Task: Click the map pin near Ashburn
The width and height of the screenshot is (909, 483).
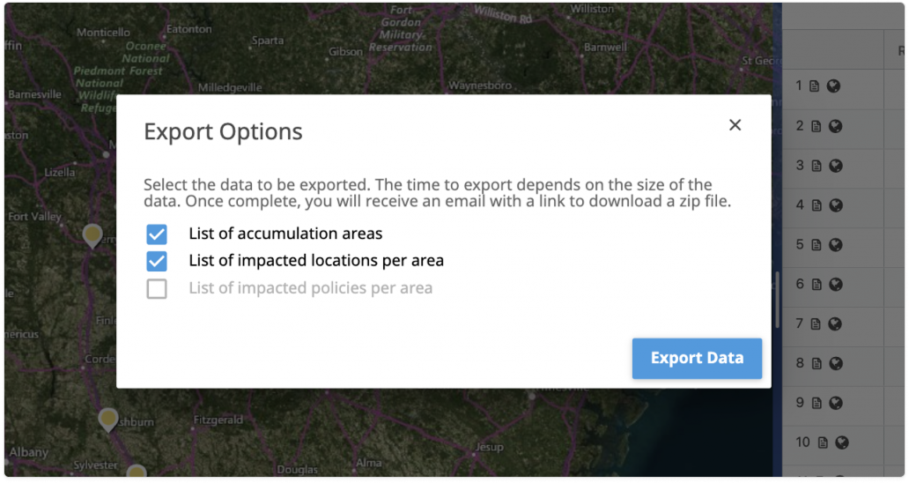Action: pos(108,418)
